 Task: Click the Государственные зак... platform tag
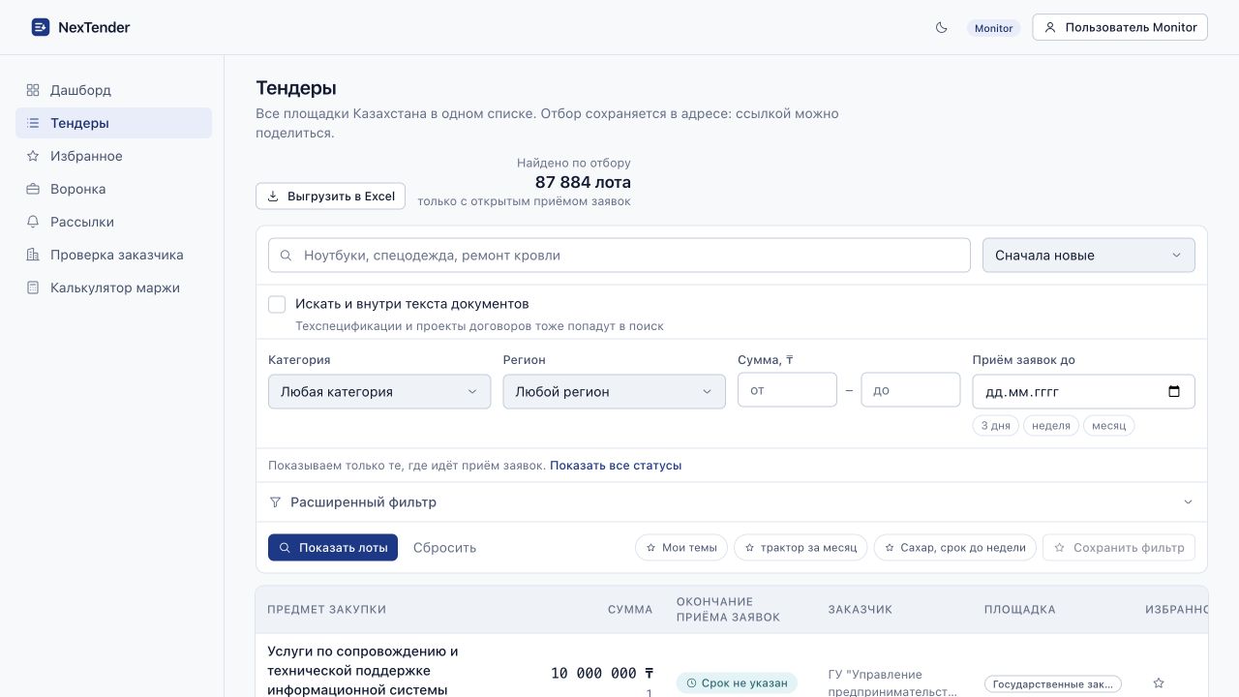[1053, 684]
